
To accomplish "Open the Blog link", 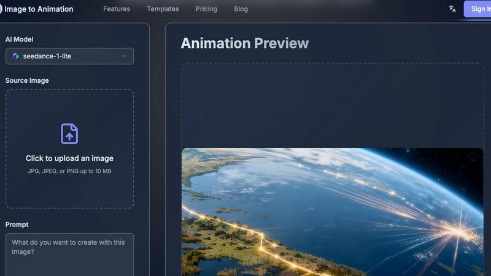I will 241,9.
